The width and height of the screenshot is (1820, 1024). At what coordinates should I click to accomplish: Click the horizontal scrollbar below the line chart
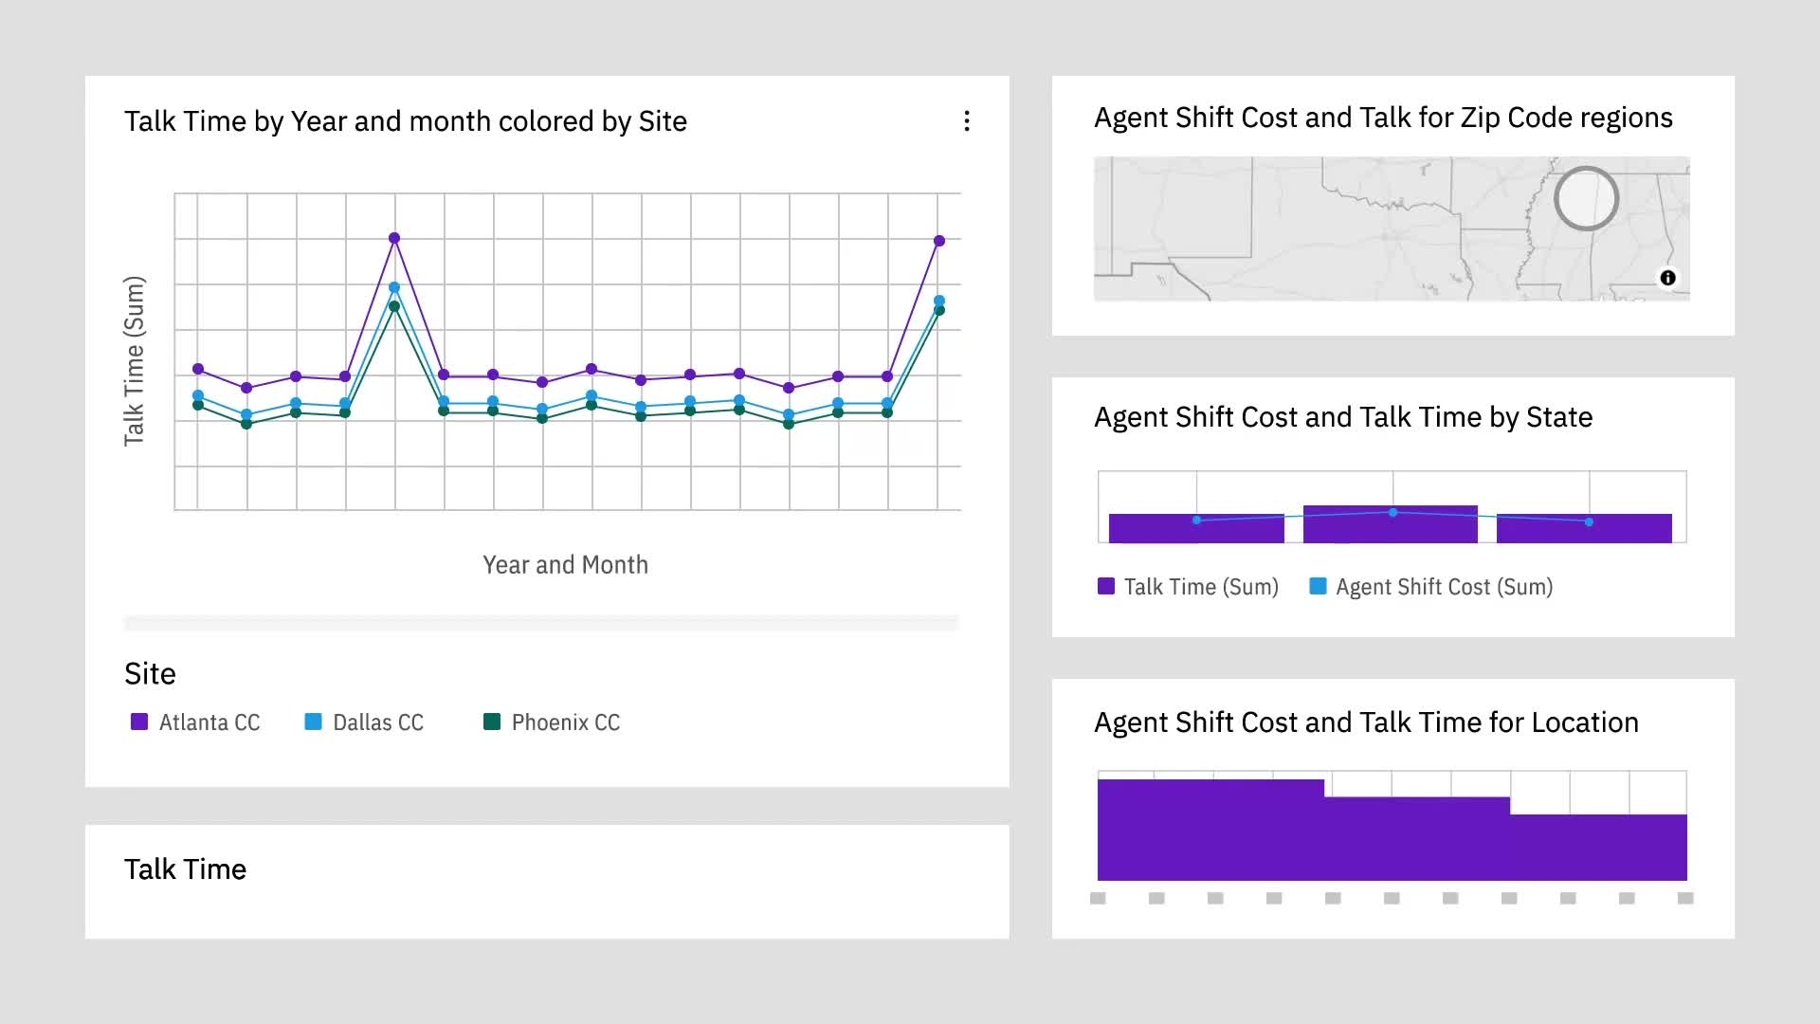[541, 623]
